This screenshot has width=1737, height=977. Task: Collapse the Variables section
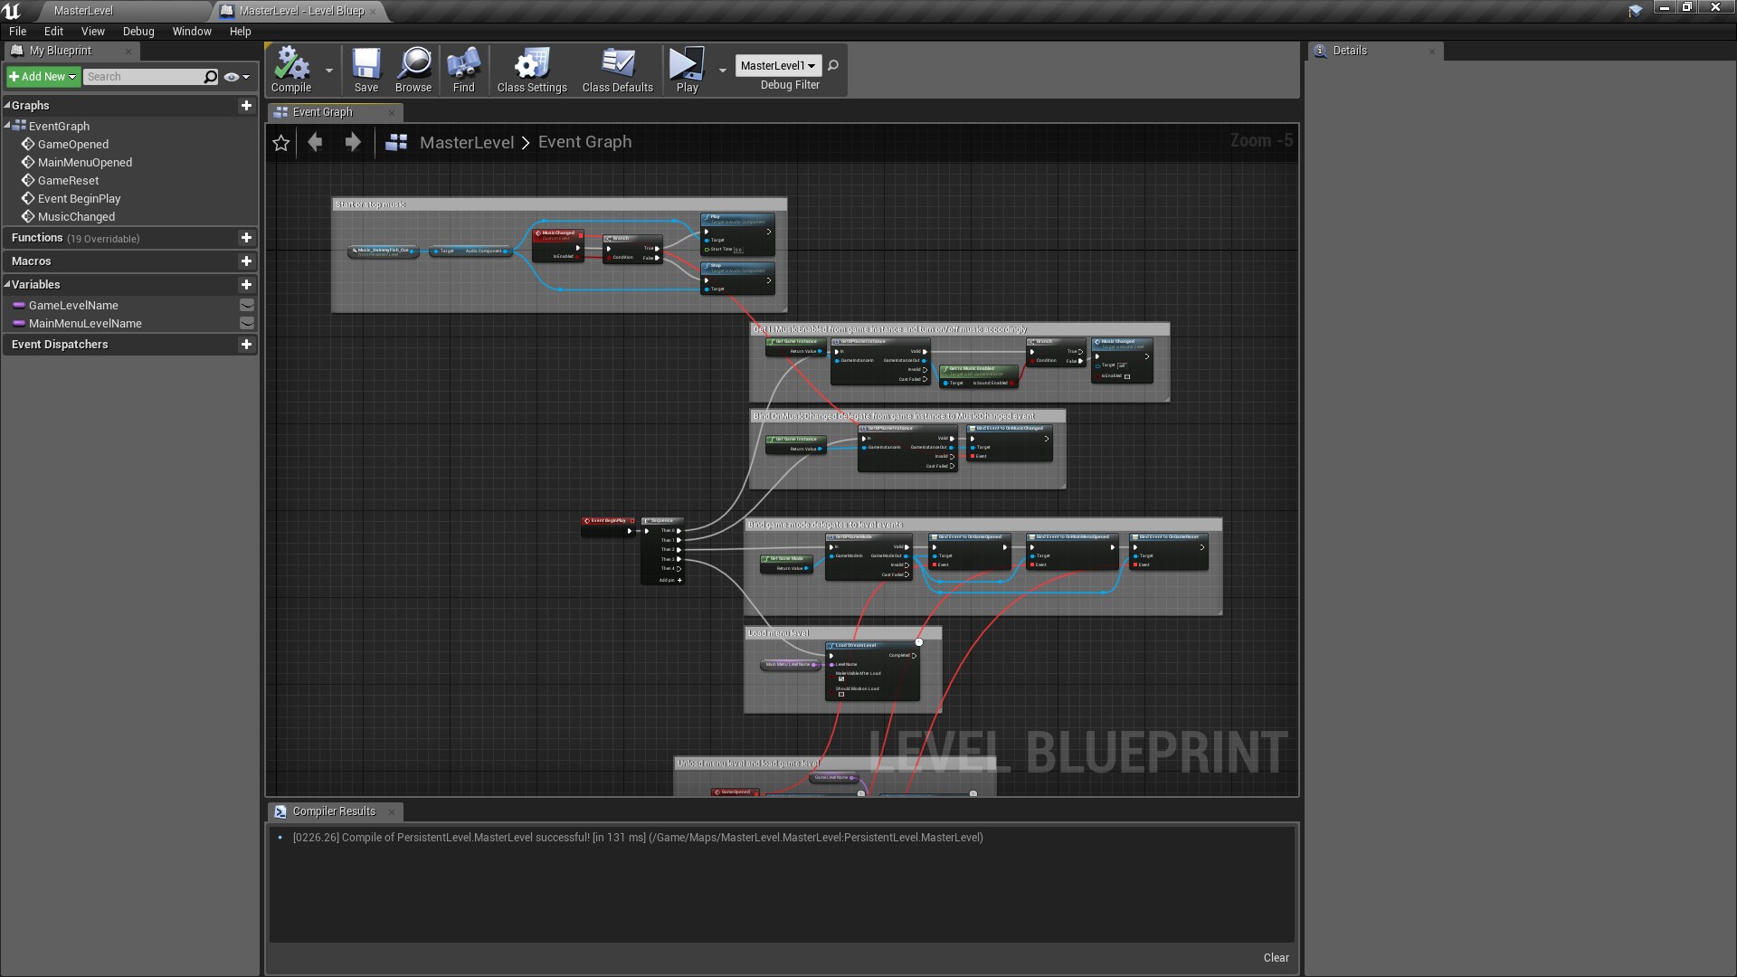(x=8, y=284)
